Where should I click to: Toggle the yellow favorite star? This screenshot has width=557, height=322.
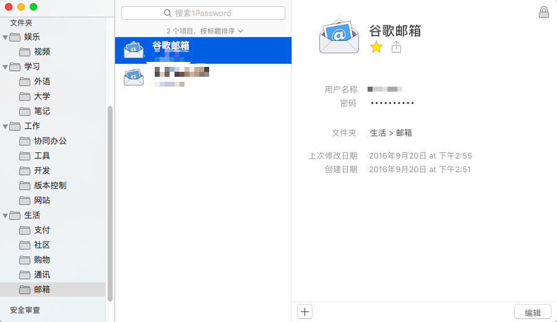point(376,47)
